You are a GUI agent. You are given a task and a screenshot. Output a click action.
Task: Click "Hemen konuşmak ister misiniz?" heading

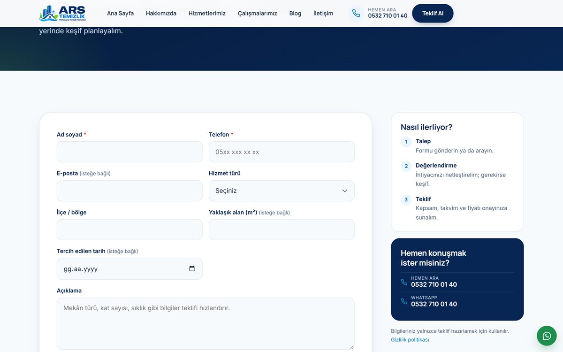coord(434,258)
